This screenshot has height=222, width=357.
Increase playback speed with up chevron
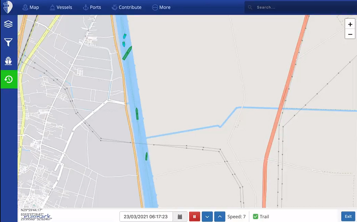[220, 217]
